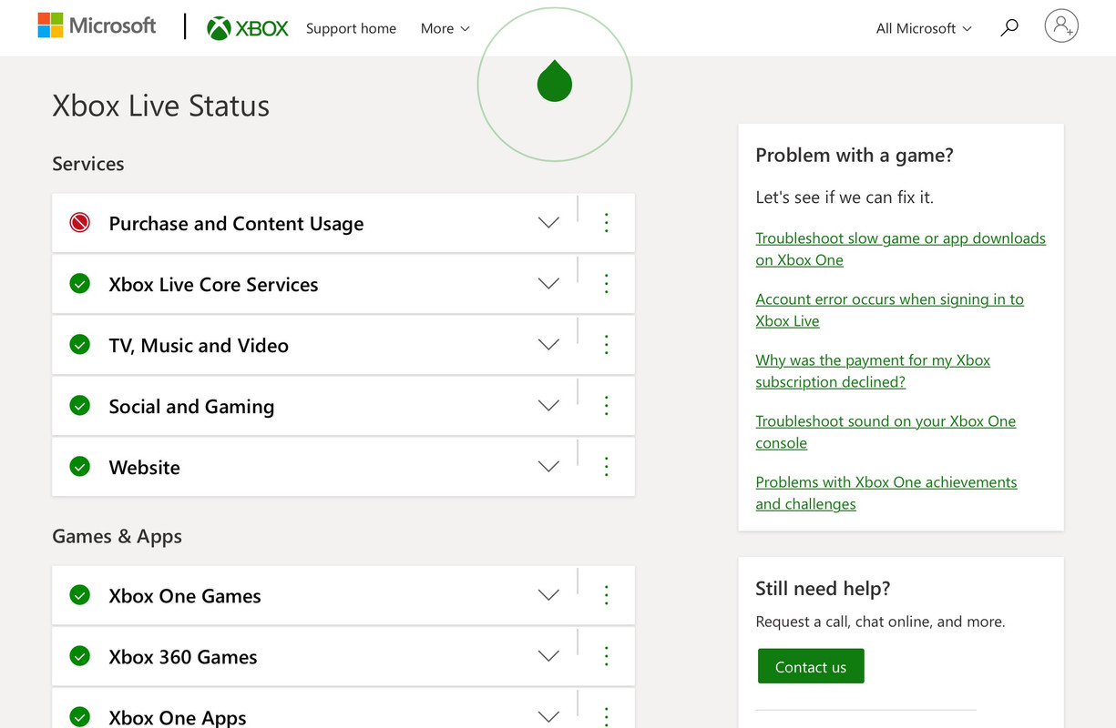Open the All Microsoft dropdown
Image resolution: width=1116 pixels, height=728 pixels.
pyautogui.click(x=924, y=28)
